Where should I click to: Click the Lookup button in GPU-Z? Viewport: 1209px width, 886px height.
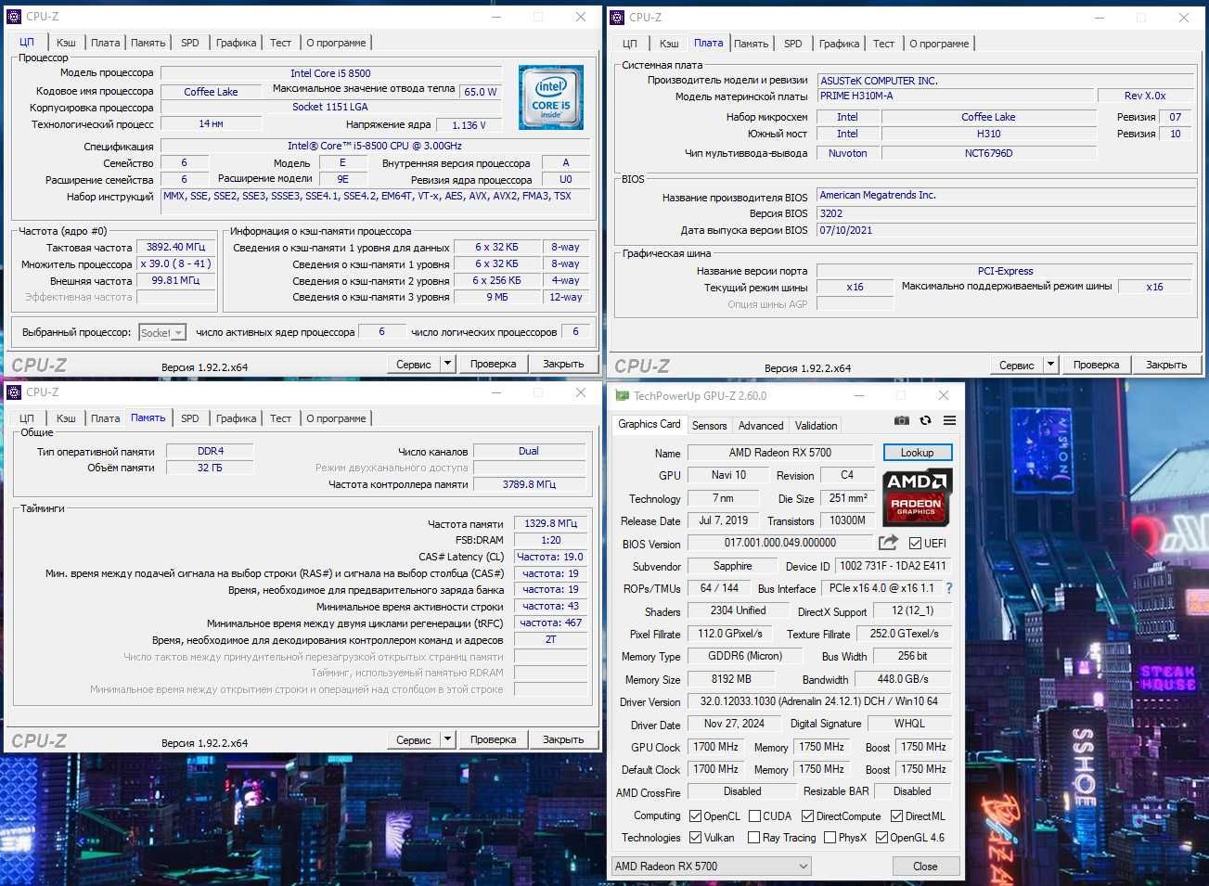pyautogui.click(x=917, y=453)
